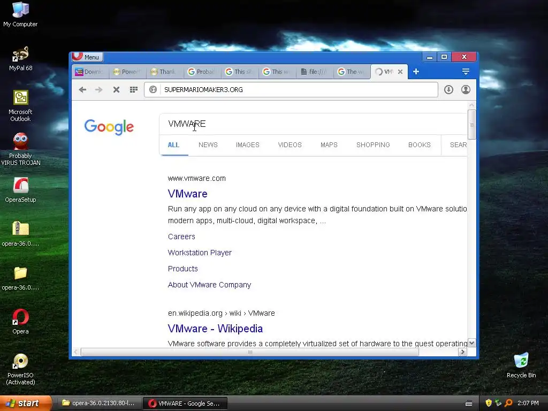Select the Microsoft Outlook desktop icon
Viewport: 548px width, 411px height.
tap(20, 106)
